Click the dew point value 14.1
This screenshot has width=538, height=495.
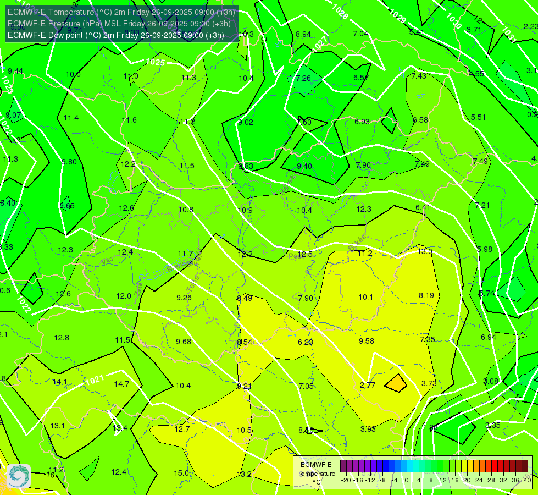[x=60, y=382]
